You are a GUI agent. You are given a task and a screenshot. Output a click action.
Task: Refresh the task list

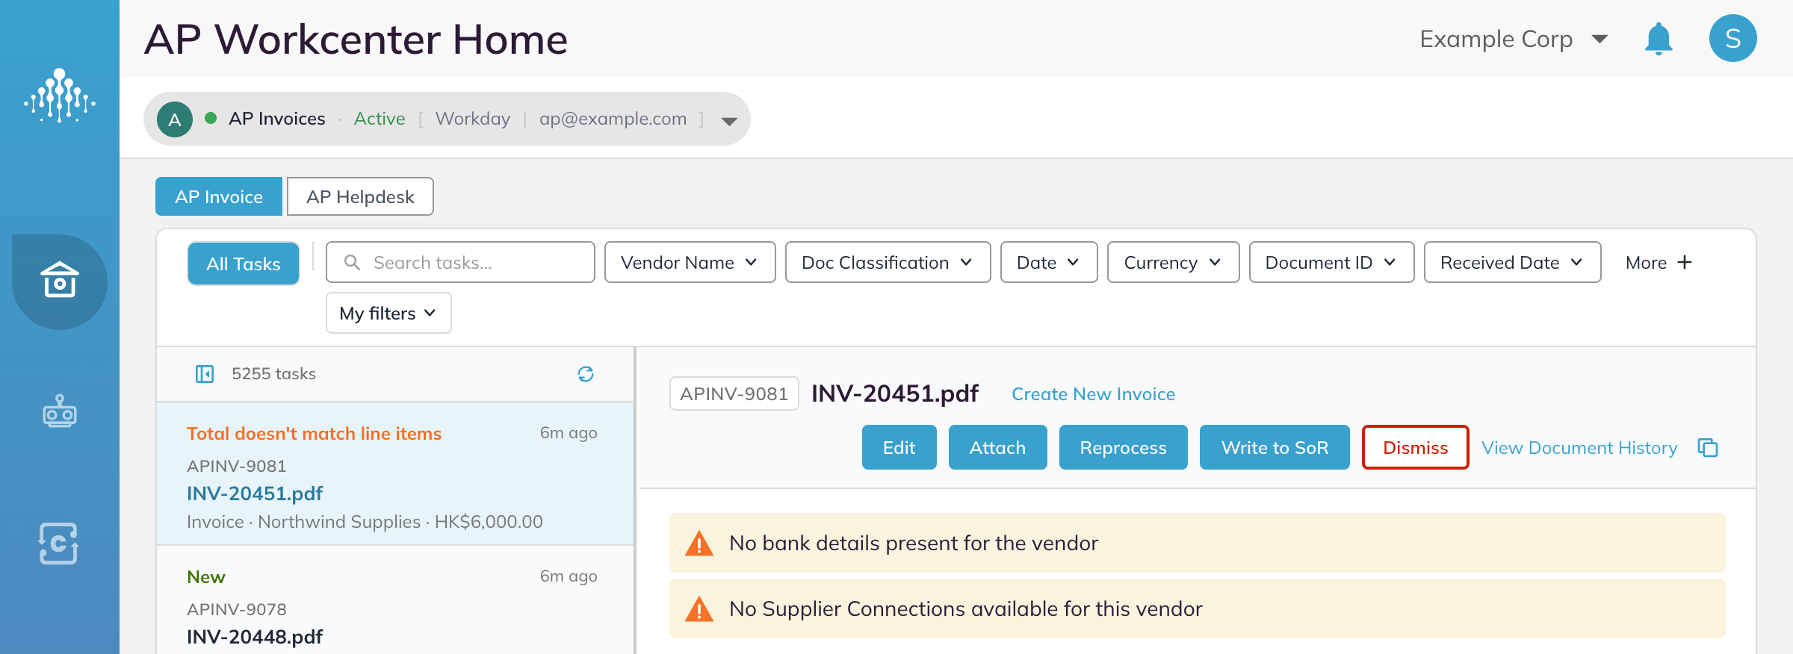(586, 374)
